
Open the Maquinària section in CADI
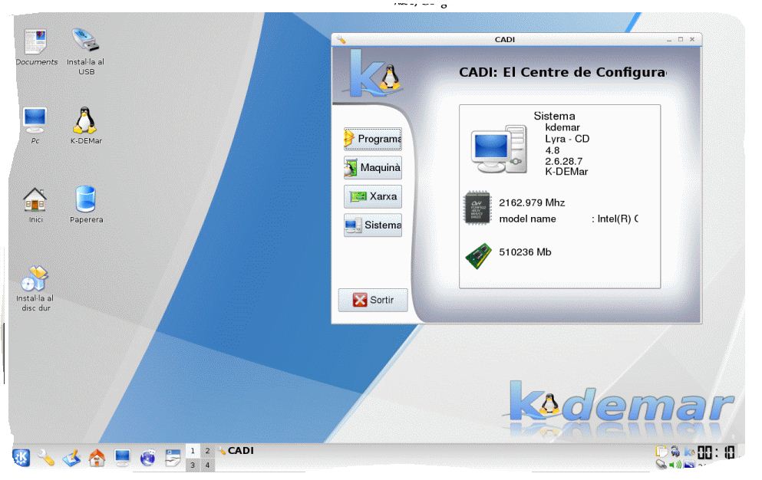(x=373, y=168)
